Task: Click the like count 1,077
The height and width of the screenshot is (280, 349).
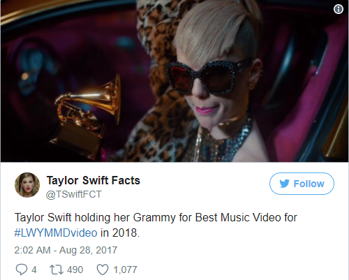Action: (125, 270)
